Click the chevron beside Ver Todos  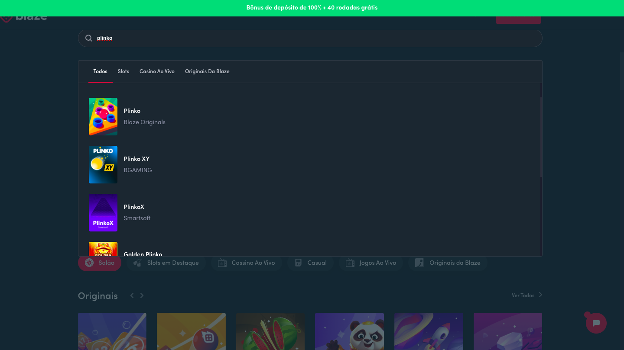[540, 295]
